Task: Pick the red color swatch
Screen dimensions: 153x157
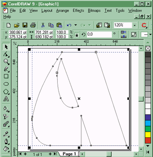Action: (x=148, y=140)
